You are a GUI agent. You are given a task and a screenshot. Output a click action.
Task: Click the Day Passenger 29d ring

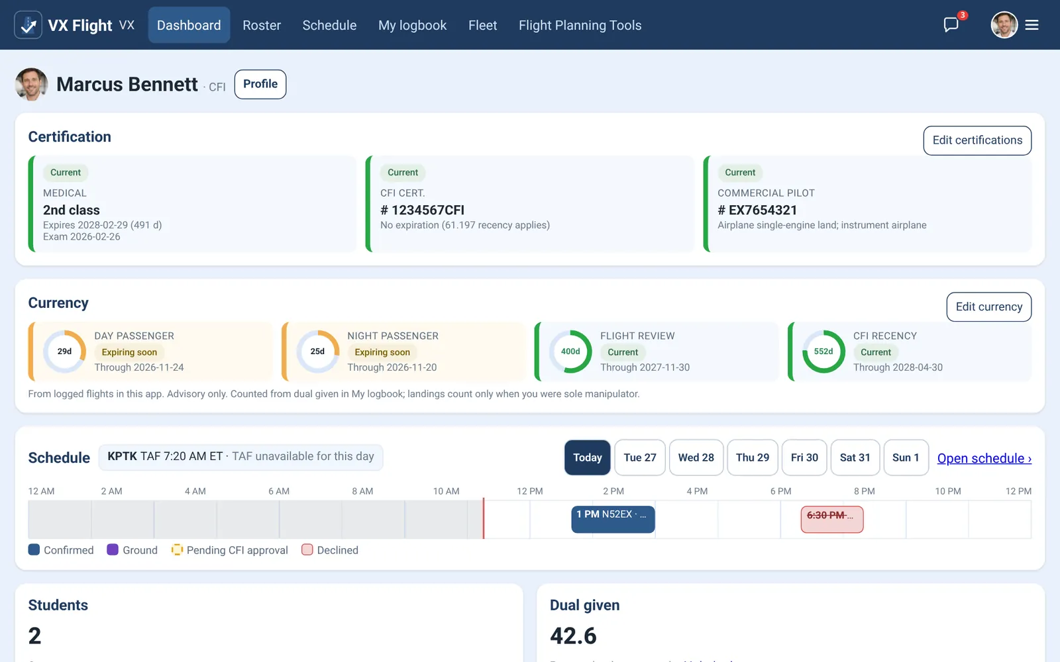pyautogui.click(x=64, y=352)
